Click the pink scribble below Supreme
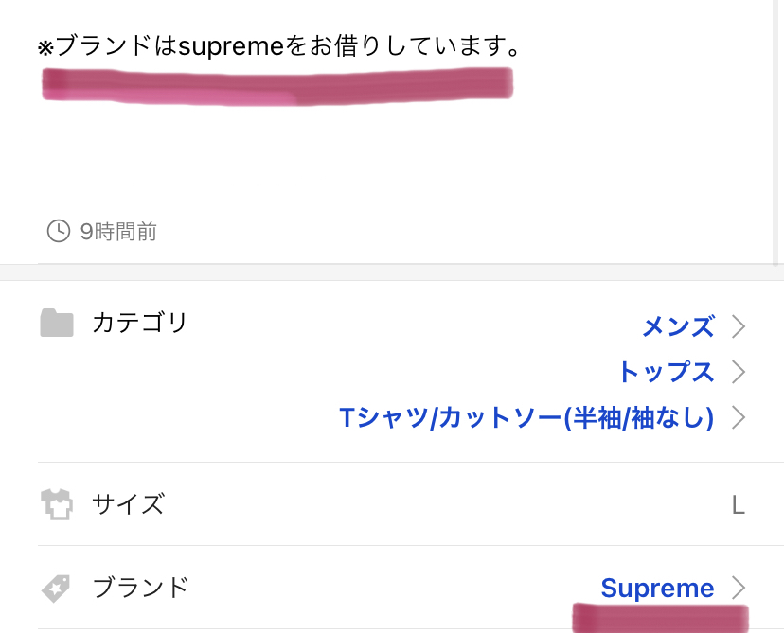 (660, 617)
